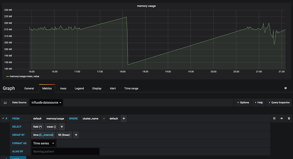Click the 18:00 x-axis time label
293x159 pixels.
(x=122, y=71)
